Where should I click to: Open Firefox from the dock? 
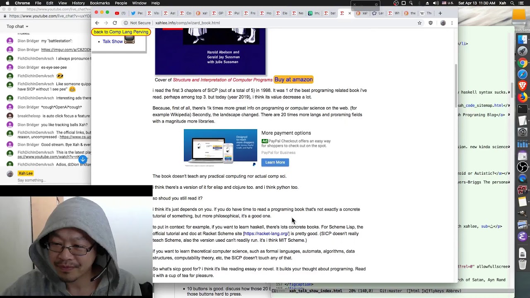[523, 98]
